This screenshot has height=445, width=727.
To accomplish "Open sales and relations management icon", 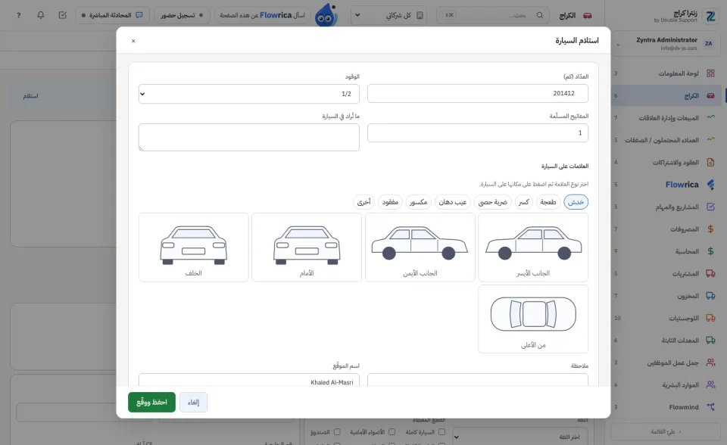I will (x=710, y=118).
